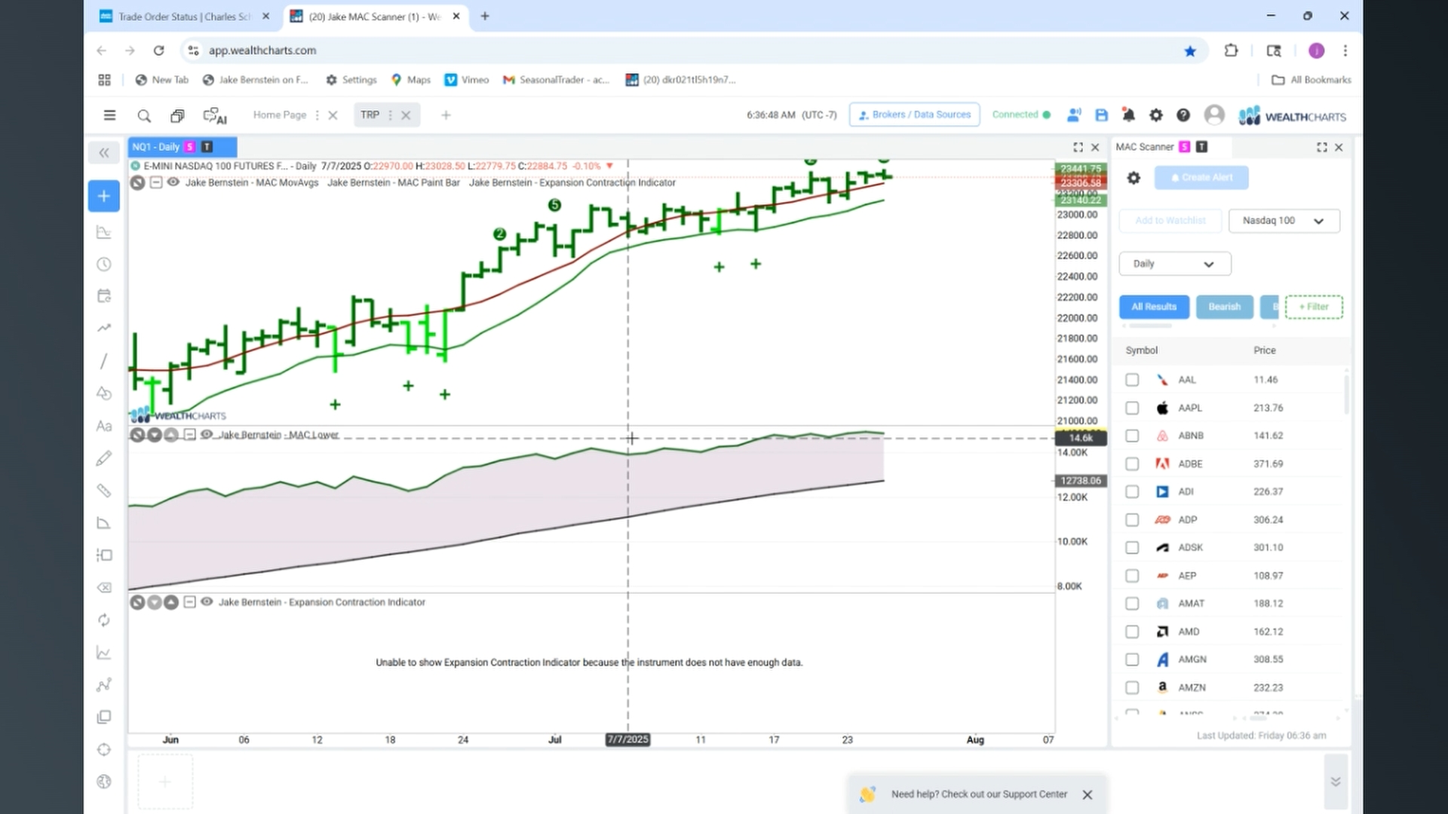
Task: Open TRP tab options menu
Action: (390, 115)
